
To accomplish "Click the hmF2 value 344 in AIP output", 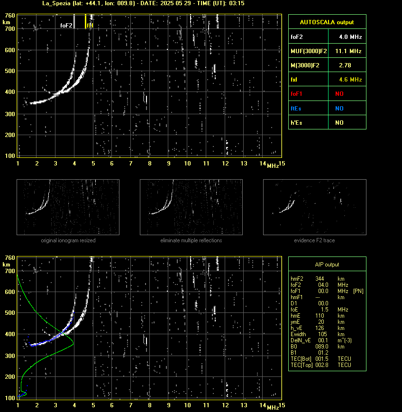I will (x=320, y=279).
